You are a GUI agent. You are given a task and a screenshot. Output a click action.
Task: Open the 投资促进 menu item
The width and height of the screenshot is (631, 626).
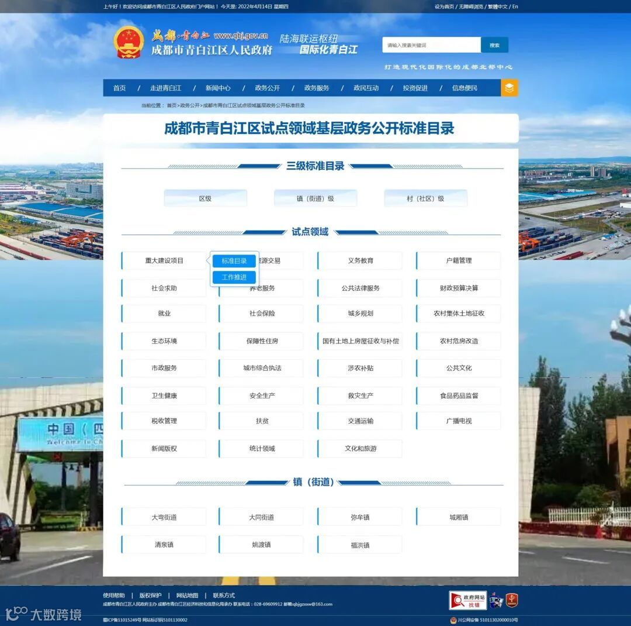[x=415, y=88]
